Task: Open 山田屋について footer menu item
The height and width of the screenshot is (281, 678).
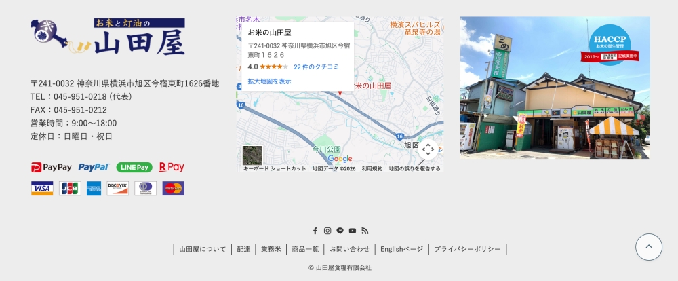Action: [203, 249]
